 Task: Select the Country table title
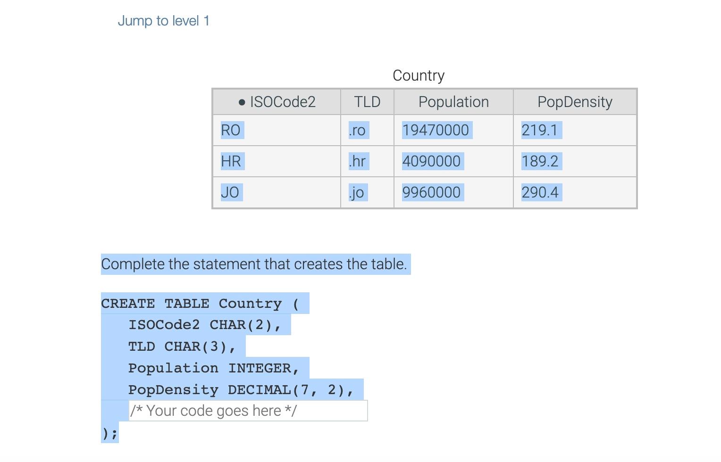[x=418, y=75]
